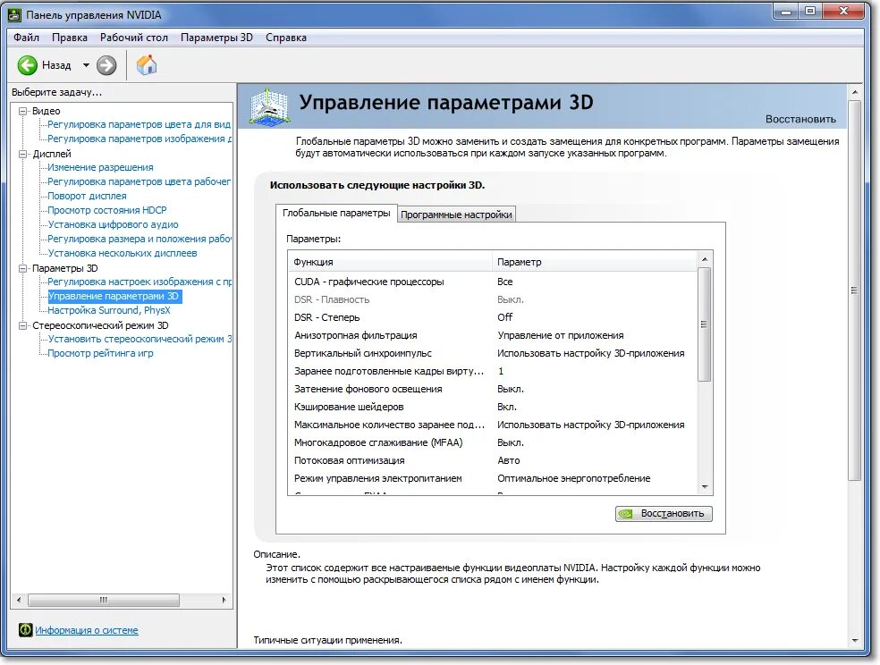Click the task tree horizontal scrollbar thumb
The height and width of the screenshot is (665, 880).
click(104, 600)
